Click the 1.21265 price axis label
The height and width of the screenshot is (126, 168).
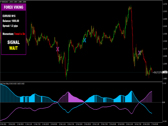pyautogui.click(x=165, y=41)
